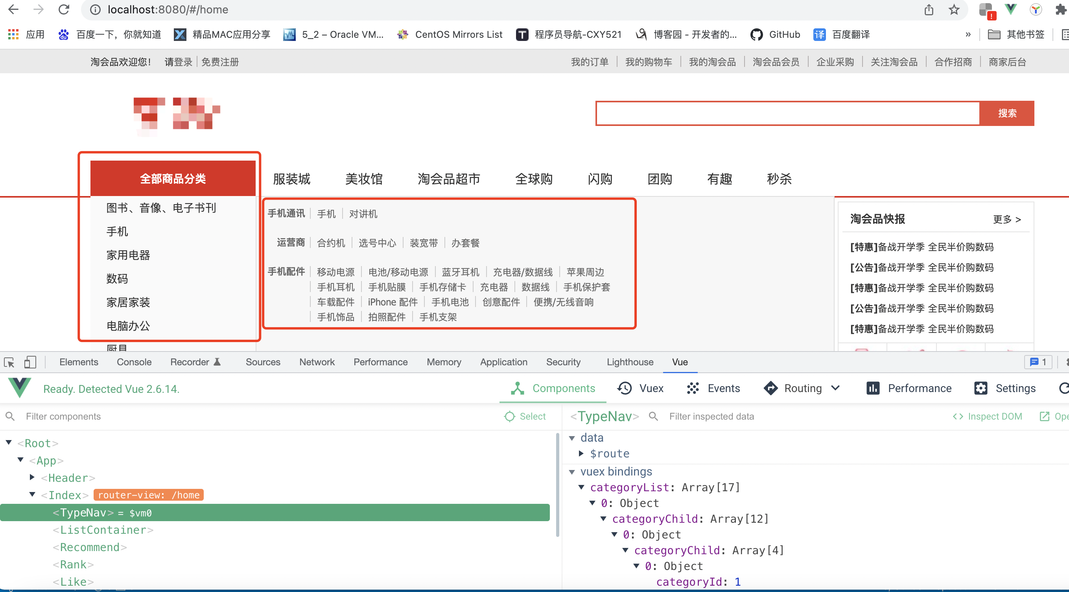
Task: Bookmark page with the star icon
Action: [954, 9]
